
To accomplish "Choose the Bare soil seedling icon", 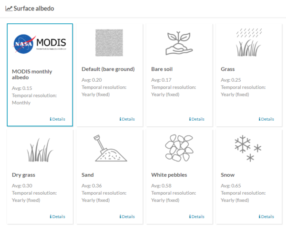I will 179,43.
